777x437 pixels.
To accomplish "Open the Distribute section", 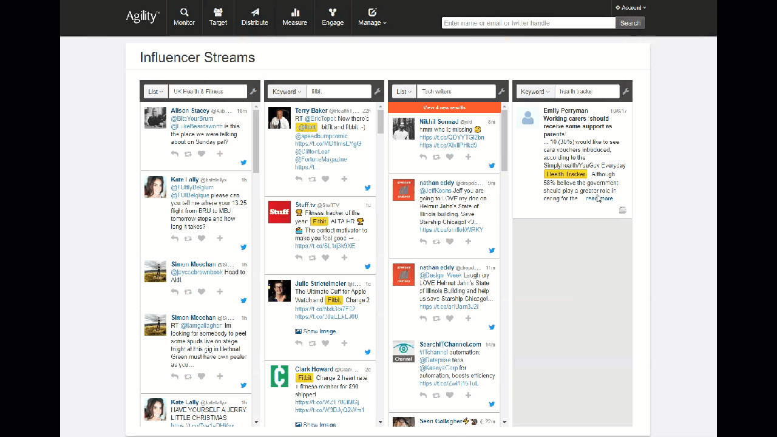I will [254, 17].
